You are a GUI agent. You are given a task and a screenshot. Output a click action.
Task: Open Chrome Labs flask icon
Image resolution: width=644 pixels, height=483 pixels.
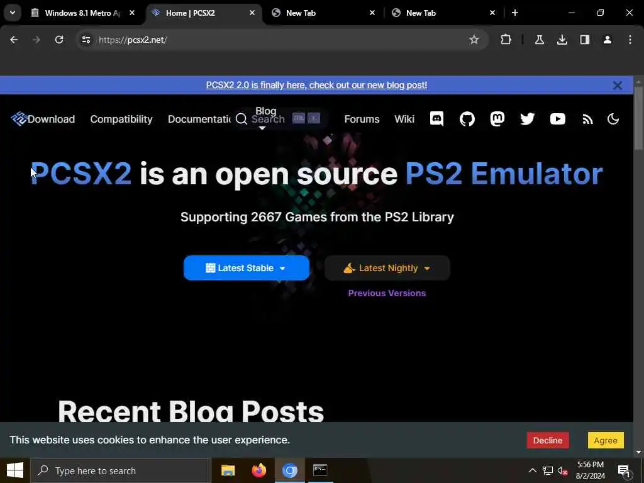pos(539,40)
